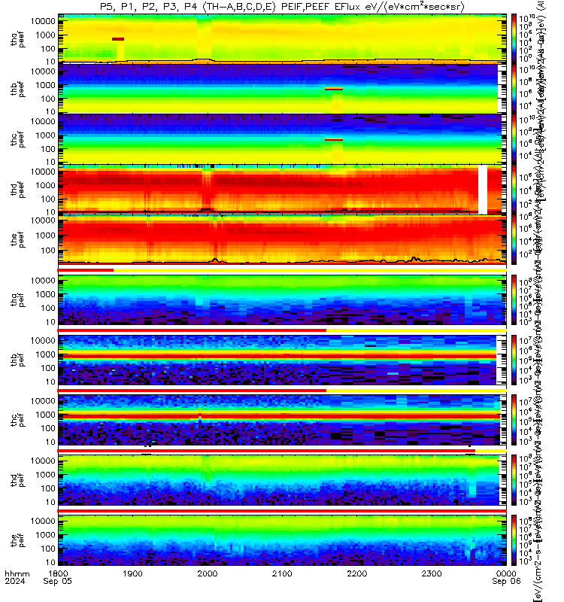Click the all-red bar above 'the peif' panel
Image resolution: width=564 pixels, height=602 pixels.
pos(282,511)
